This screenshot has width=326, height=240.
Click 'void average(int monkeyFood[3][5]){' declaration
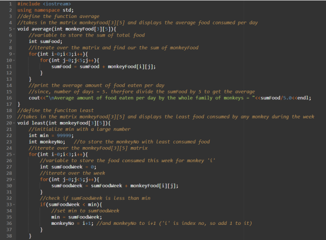(67, 29)
